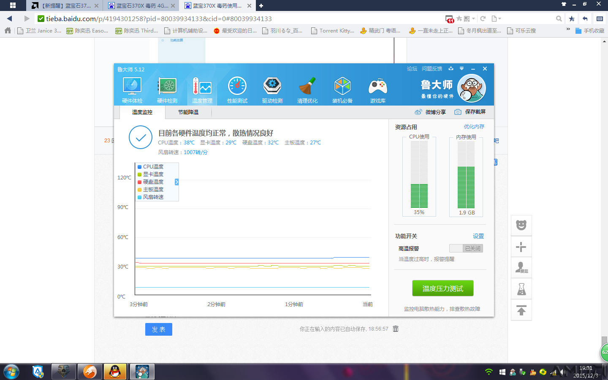Open the 卫兰 Janice bookmark
The image size is (608, 380).
(39, 30)
